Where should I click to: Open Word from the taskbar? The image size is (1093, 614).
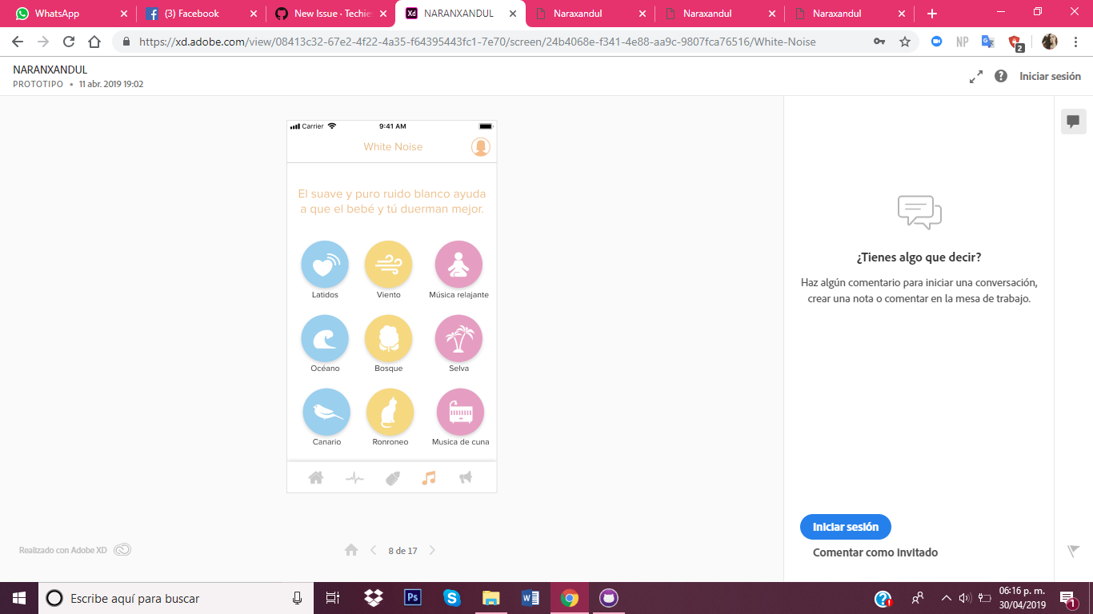coord(530,598)
